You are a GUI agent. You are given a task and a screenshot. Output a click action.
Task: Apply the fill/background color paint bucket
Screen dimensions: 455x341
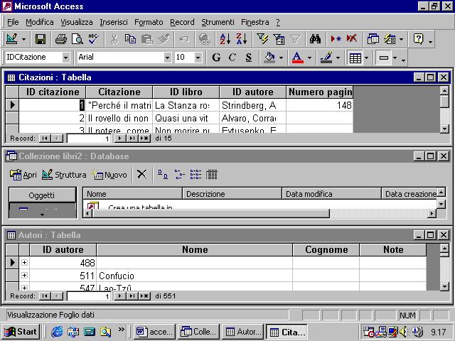[x=269, y=58]
